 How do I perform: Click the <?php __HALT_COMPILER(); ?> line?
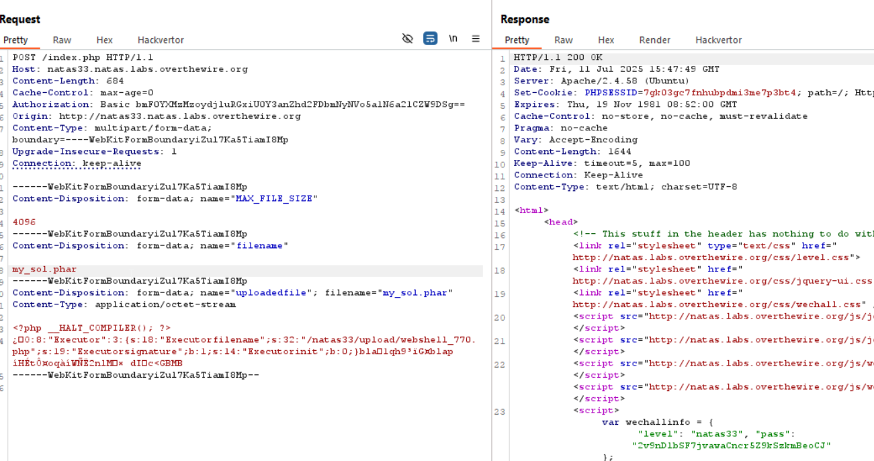pyautogui.click(x=92, y=328)
